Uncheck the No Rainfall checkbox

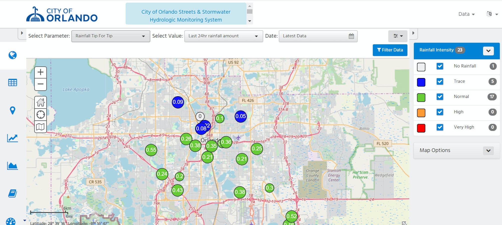(x=440, y=66)
